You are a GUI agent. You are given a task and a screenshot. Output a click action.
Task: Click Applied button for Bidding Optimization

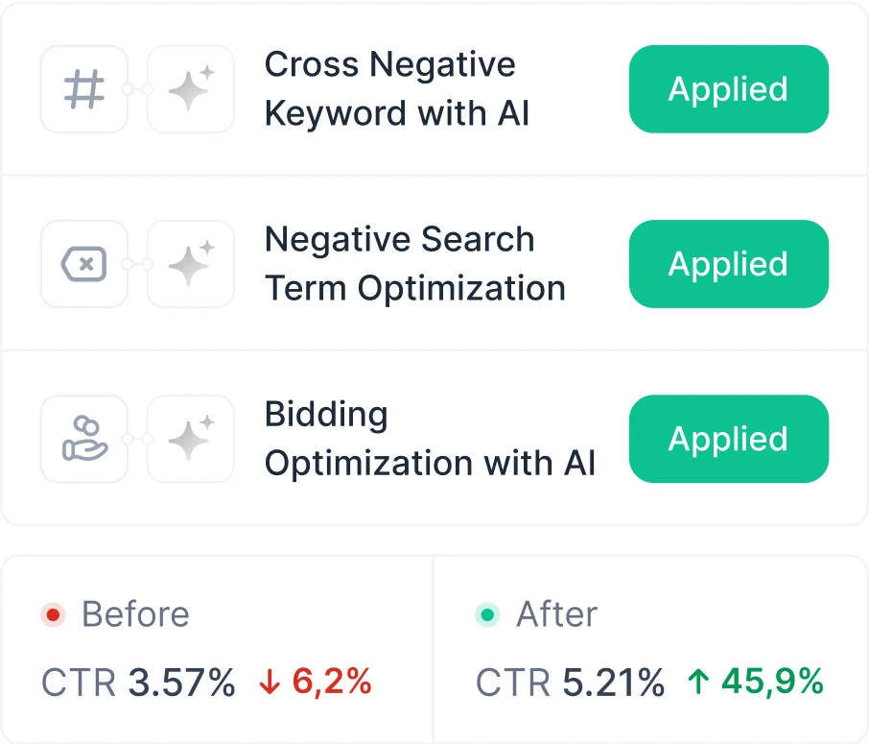pyautogui.click(x=729, y=439)
